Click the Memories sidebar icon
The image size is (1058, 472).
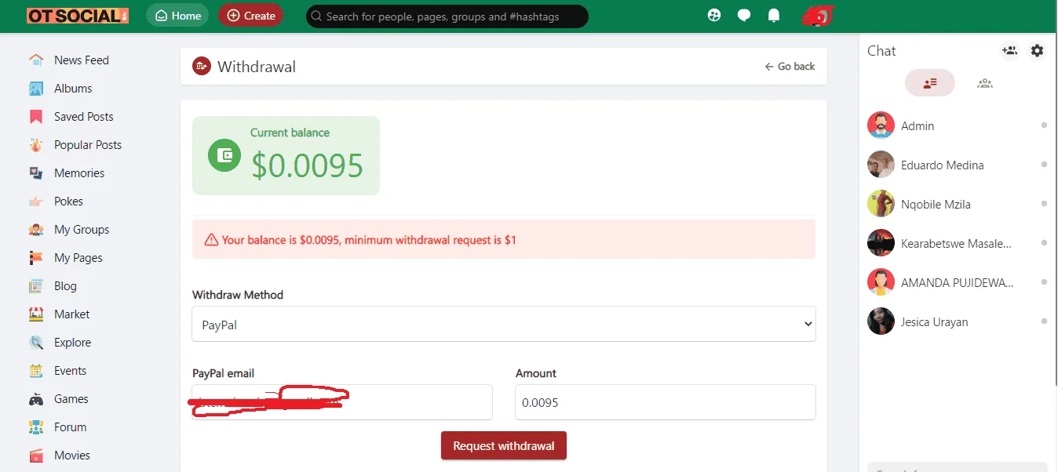coord(36,173)
